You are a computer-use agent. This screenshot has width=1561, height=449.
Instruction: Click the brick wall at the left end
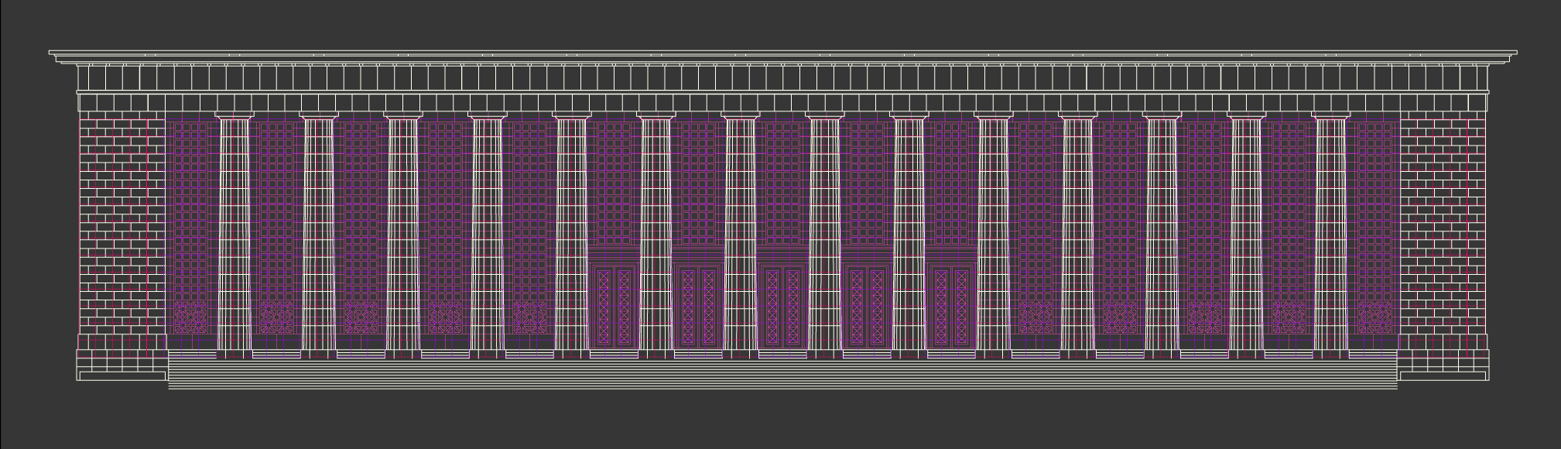pyautogui.click(x=122, y=223)
